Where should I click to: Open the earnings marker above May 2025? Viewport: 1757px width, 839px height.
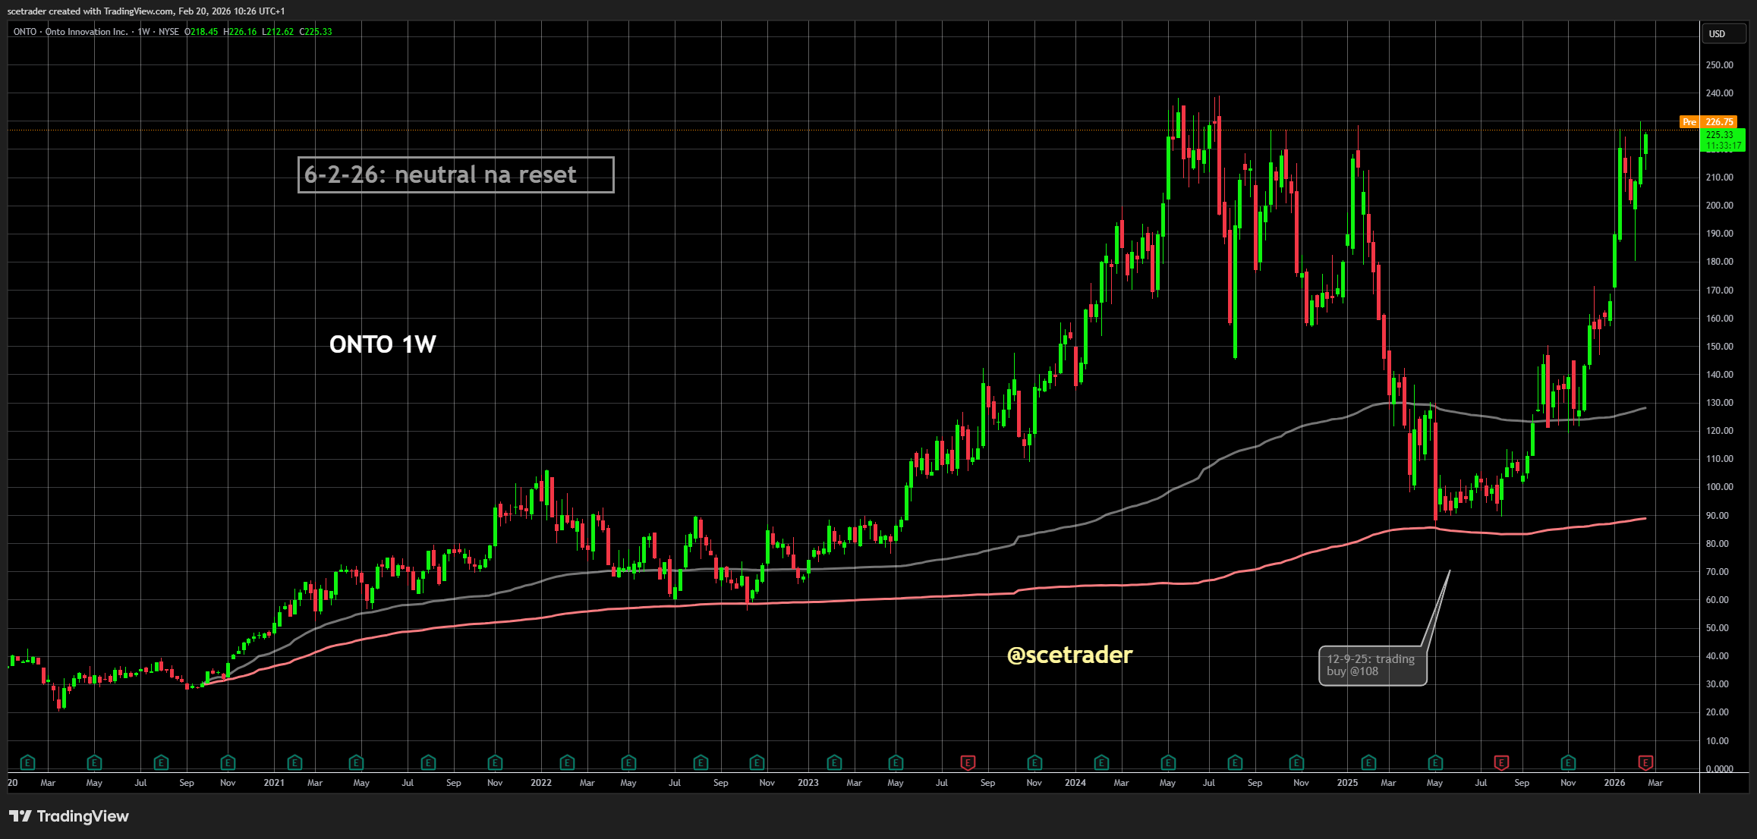[1435, 762]
